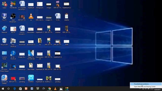Select the Open Broadcaster shortcut icon

click(x=13, y=18)
